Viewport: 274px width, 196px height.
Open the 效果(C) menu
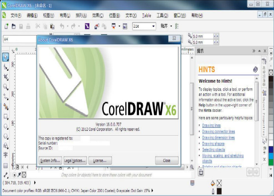(98, 16)
